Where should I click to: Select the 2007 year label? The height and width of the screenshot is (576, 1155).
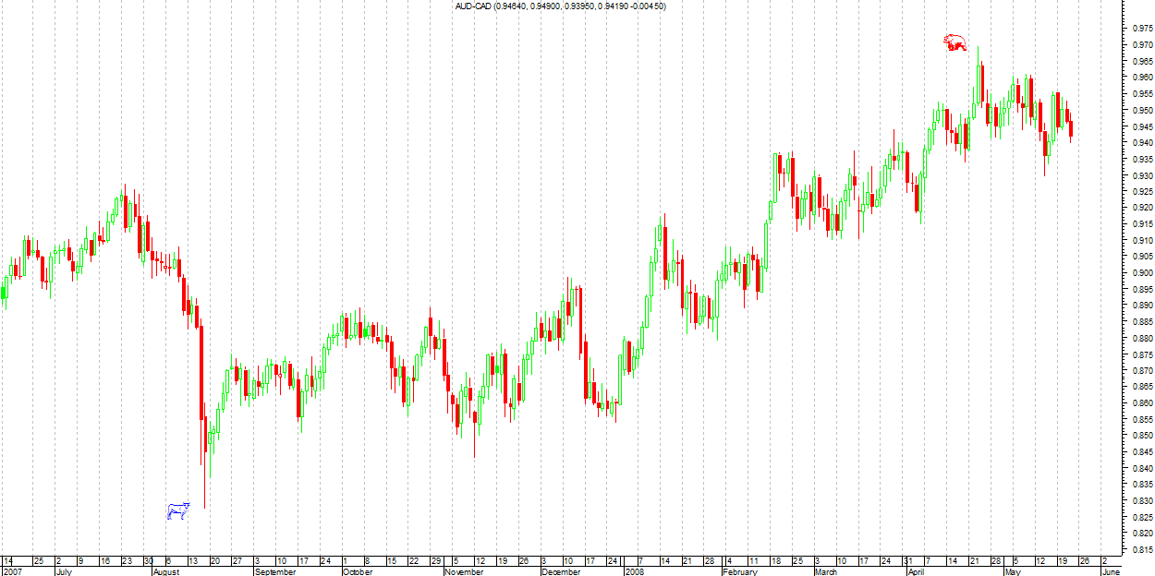[x=11, y=571]
